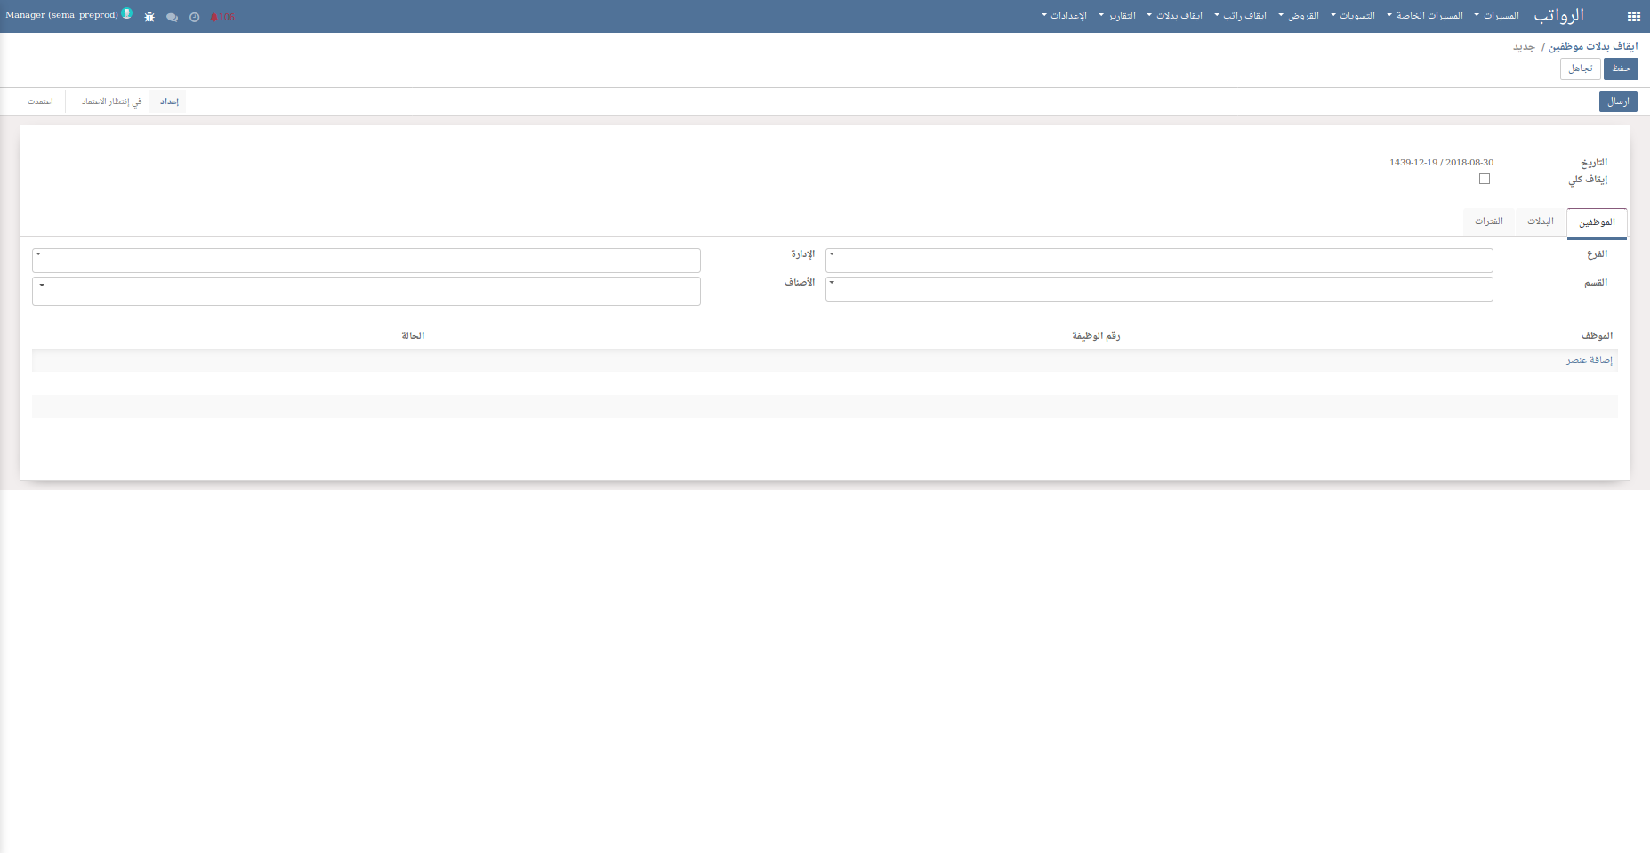This screenshot has width=1650, height=853.
Task: Switch to the البدلات tab
Action: tap(1540, 221)
